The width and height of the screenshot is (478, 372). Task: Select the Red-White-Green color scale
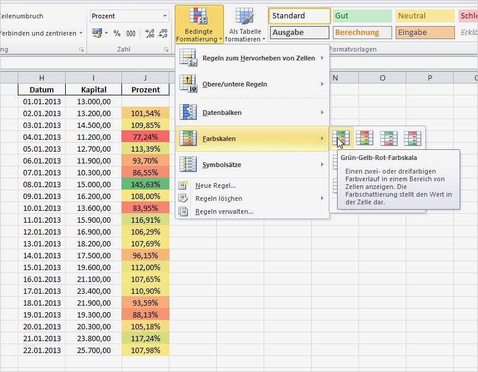pos(412,138)
